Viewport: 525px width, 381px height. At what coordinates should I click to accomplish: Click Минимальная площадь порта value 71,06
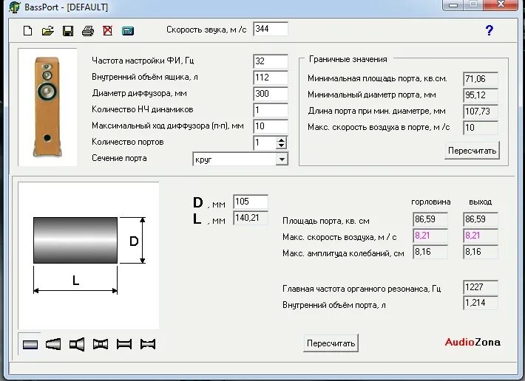coord(481,79)
